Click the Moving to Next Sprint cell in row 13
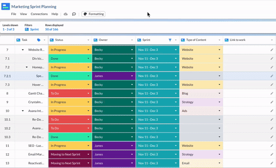This screenshot has height=168, width=276. [70, 163]
